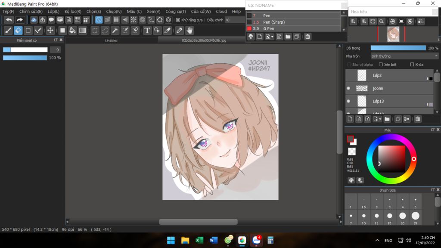The height and width of the screenshot is (248, 441).
Task: Show hidden system tray icons chevron
Action: point(377,240)
